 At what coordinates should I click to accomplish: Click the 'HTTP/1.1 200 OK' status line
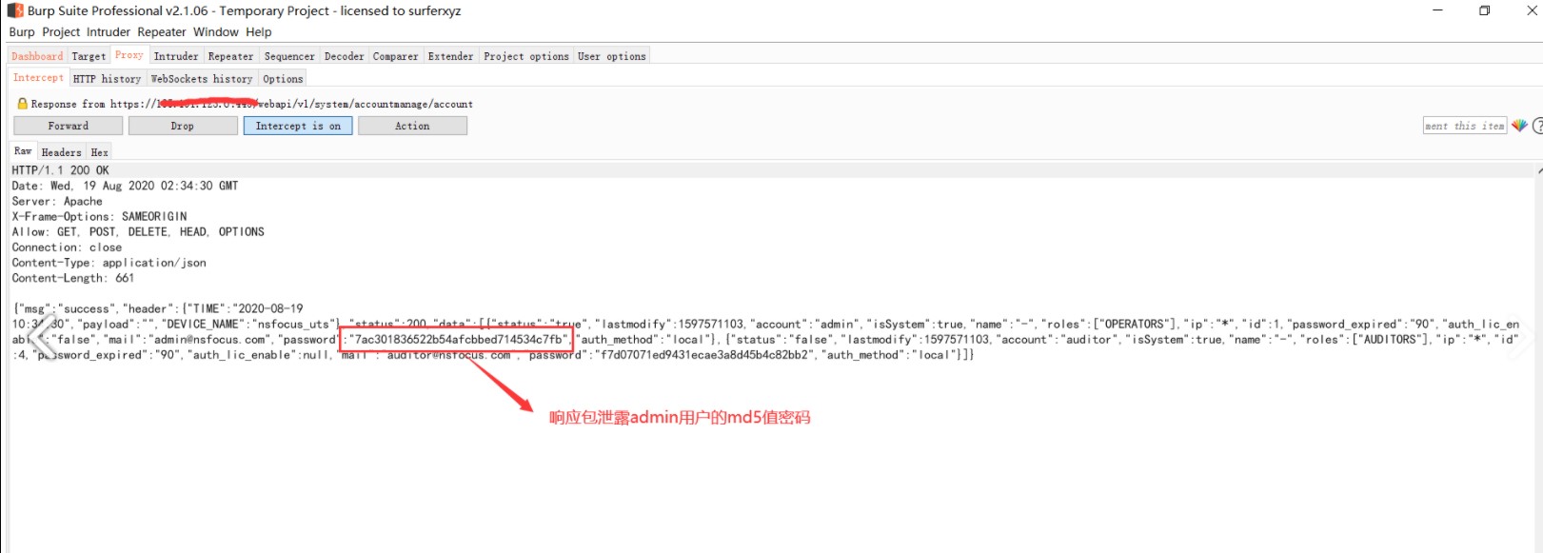tap(61, 170)
